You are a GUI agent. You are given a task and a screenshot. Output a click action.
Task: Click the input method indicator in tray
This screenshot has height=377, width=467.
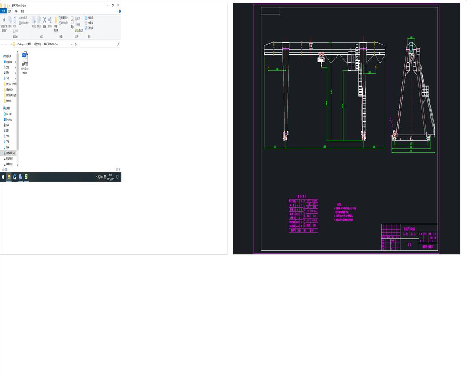(x=105, y=177)
